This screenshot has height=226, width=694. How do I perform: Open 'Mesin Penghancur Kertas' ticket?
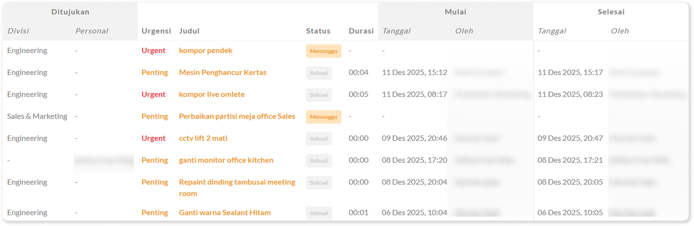pyautogui.click(x=222, y=73)
